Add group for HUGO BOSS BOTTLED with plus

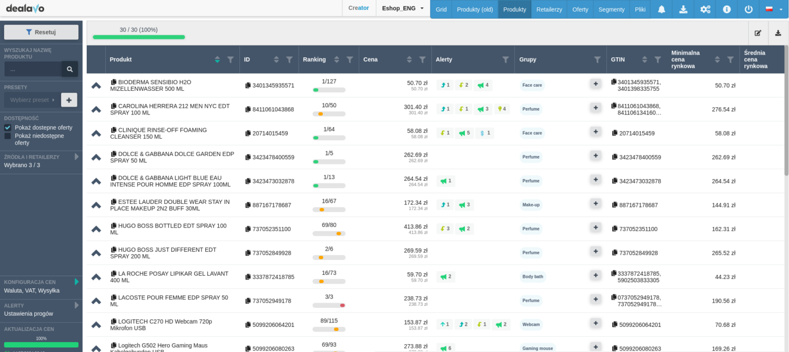tap(595, 227)
